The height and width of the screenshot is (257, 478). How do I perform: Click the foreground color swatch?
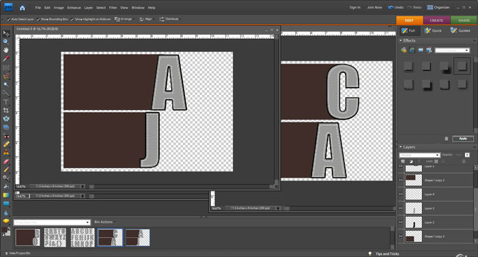click(5, 230)
